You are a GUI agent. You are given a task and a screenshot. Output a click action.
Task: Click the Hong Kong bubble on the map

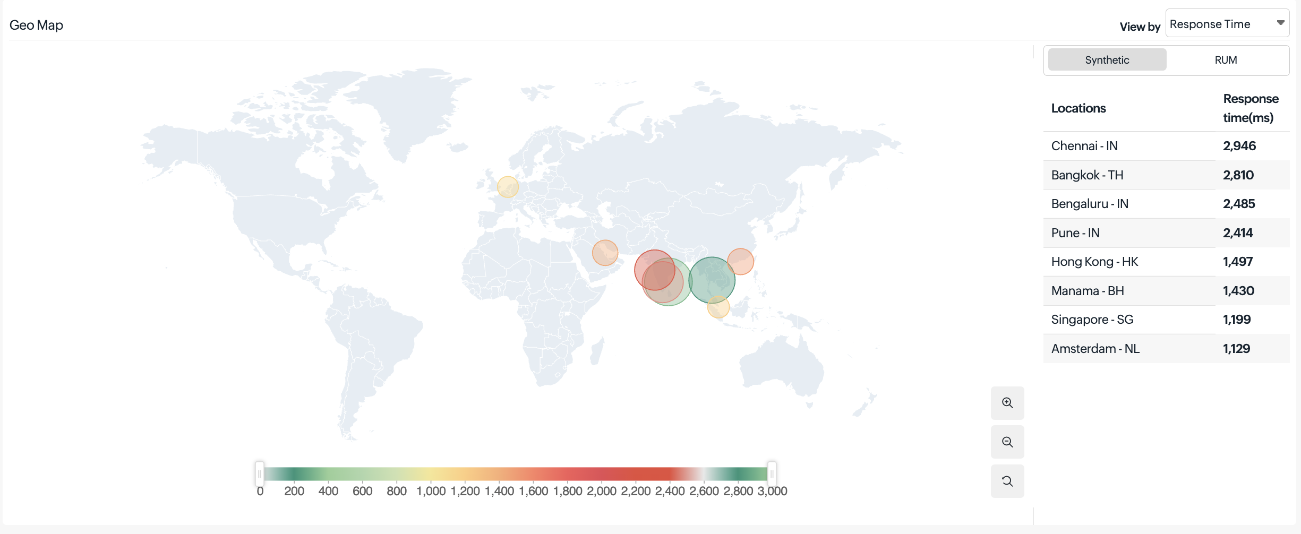click(740, 261)
